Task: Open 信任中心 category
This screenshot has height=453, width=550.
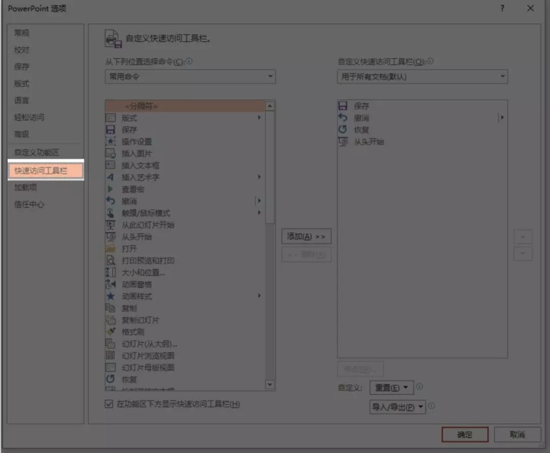Action: [29, 204]
